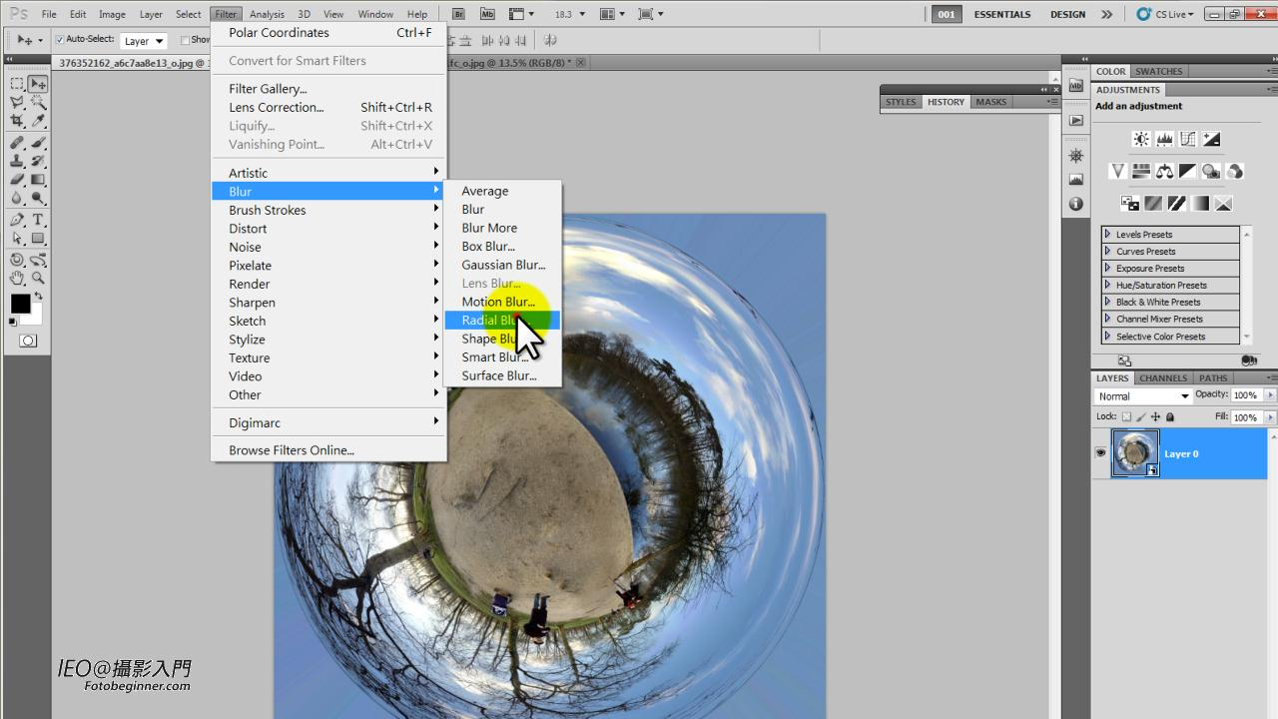The image size is (1278, 719).
Task: Select the Magic Wand tool
Action: tap(38, 102)
